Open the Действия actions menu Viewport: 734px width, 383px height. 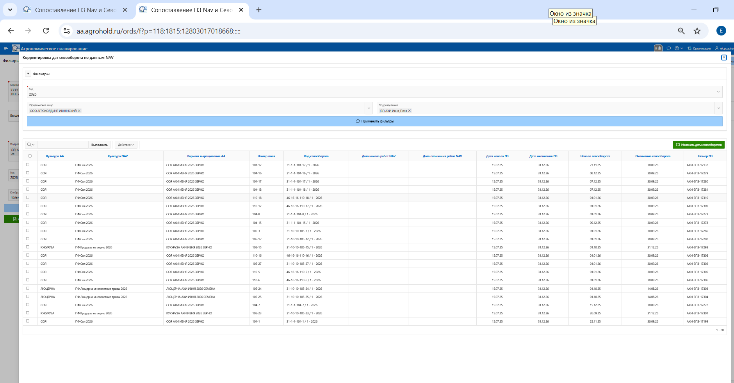pyautogui.click(x=126, y=145)
